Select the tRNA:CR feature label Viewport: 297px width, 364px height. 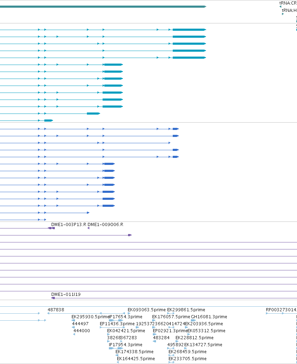(288, 3)
